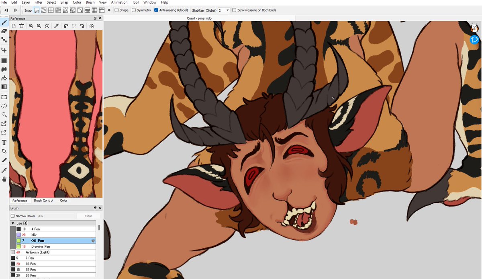The width and height of the screenshot is (482, 279).
Task: Disable Anti-aliasing (Global) checkbox
Action: pyautogui.click(x=156, y=10)
